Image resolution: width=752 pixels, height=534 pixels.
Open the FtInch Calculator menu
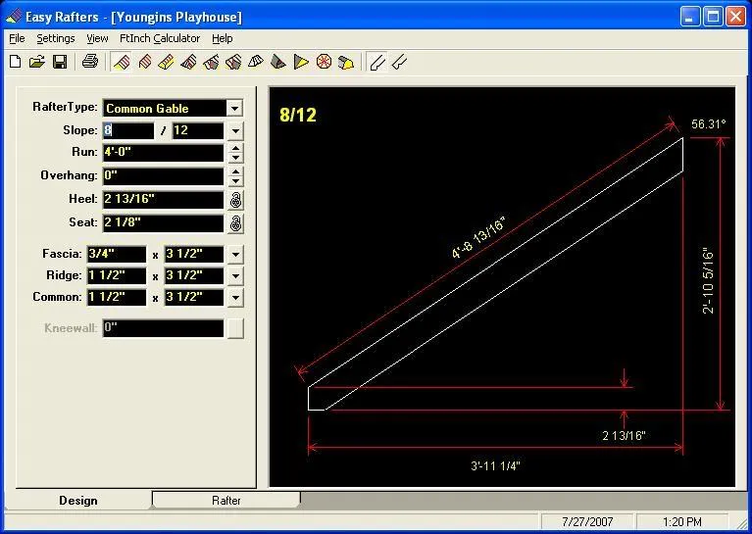pyautogui.click(x=160, y=38)
